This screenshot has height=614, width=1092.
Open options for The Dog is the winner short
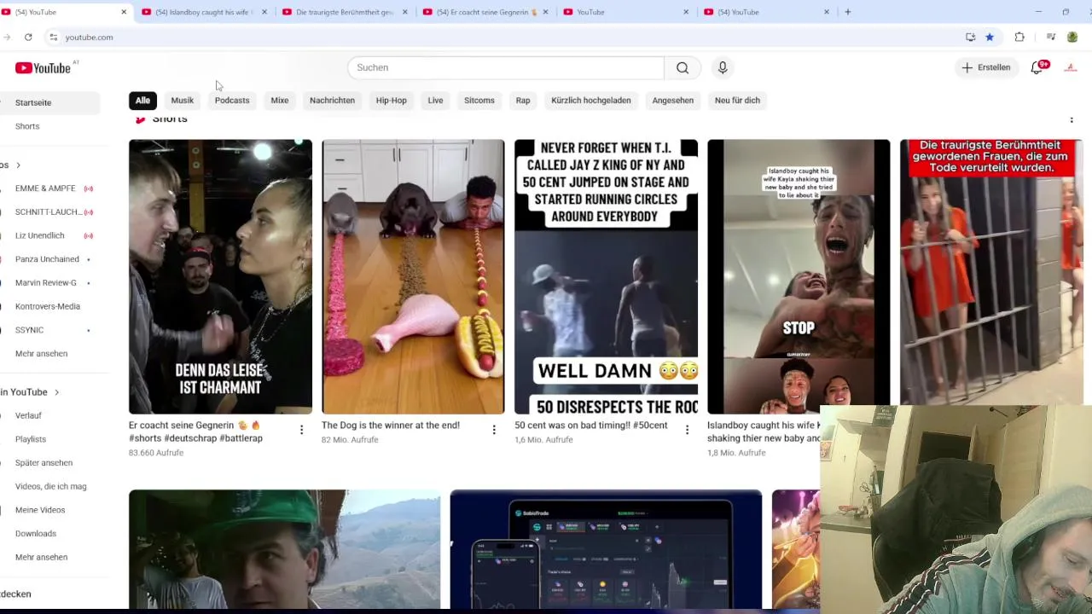(494, 430)
